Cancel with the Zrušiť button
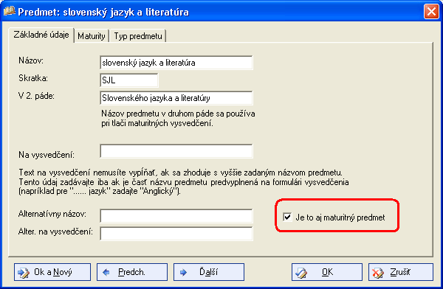 401,272
